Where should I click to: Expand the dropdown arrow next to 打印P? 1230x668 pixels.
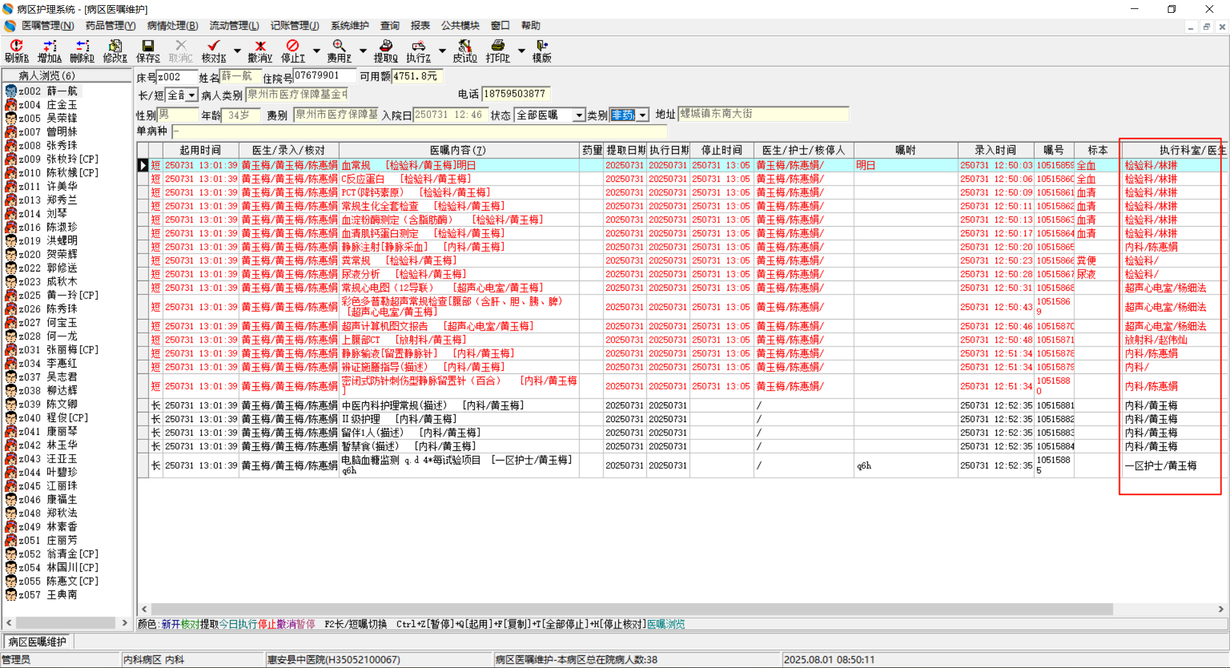coord(521,51)
